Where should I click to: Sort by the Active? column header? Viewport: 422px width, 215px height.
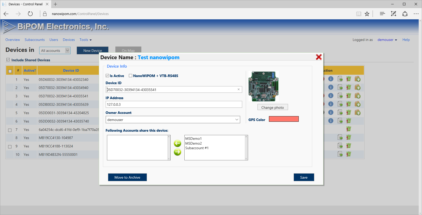(30, 70)
